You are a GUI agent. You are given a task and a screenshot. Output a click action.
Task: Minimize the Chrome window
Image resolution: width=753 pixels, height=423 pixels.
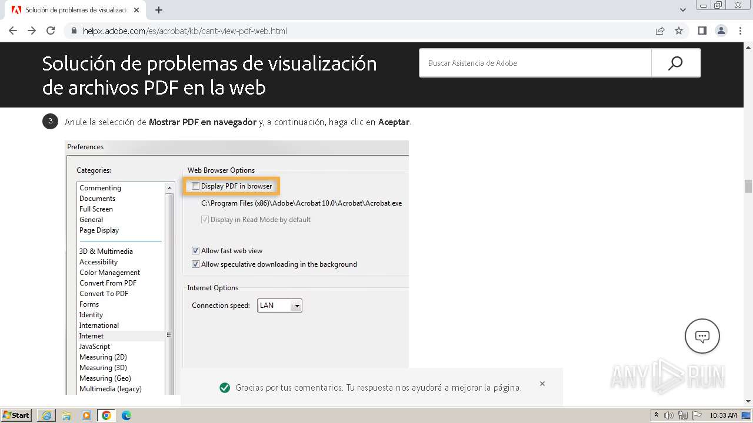tap(704, 5)
